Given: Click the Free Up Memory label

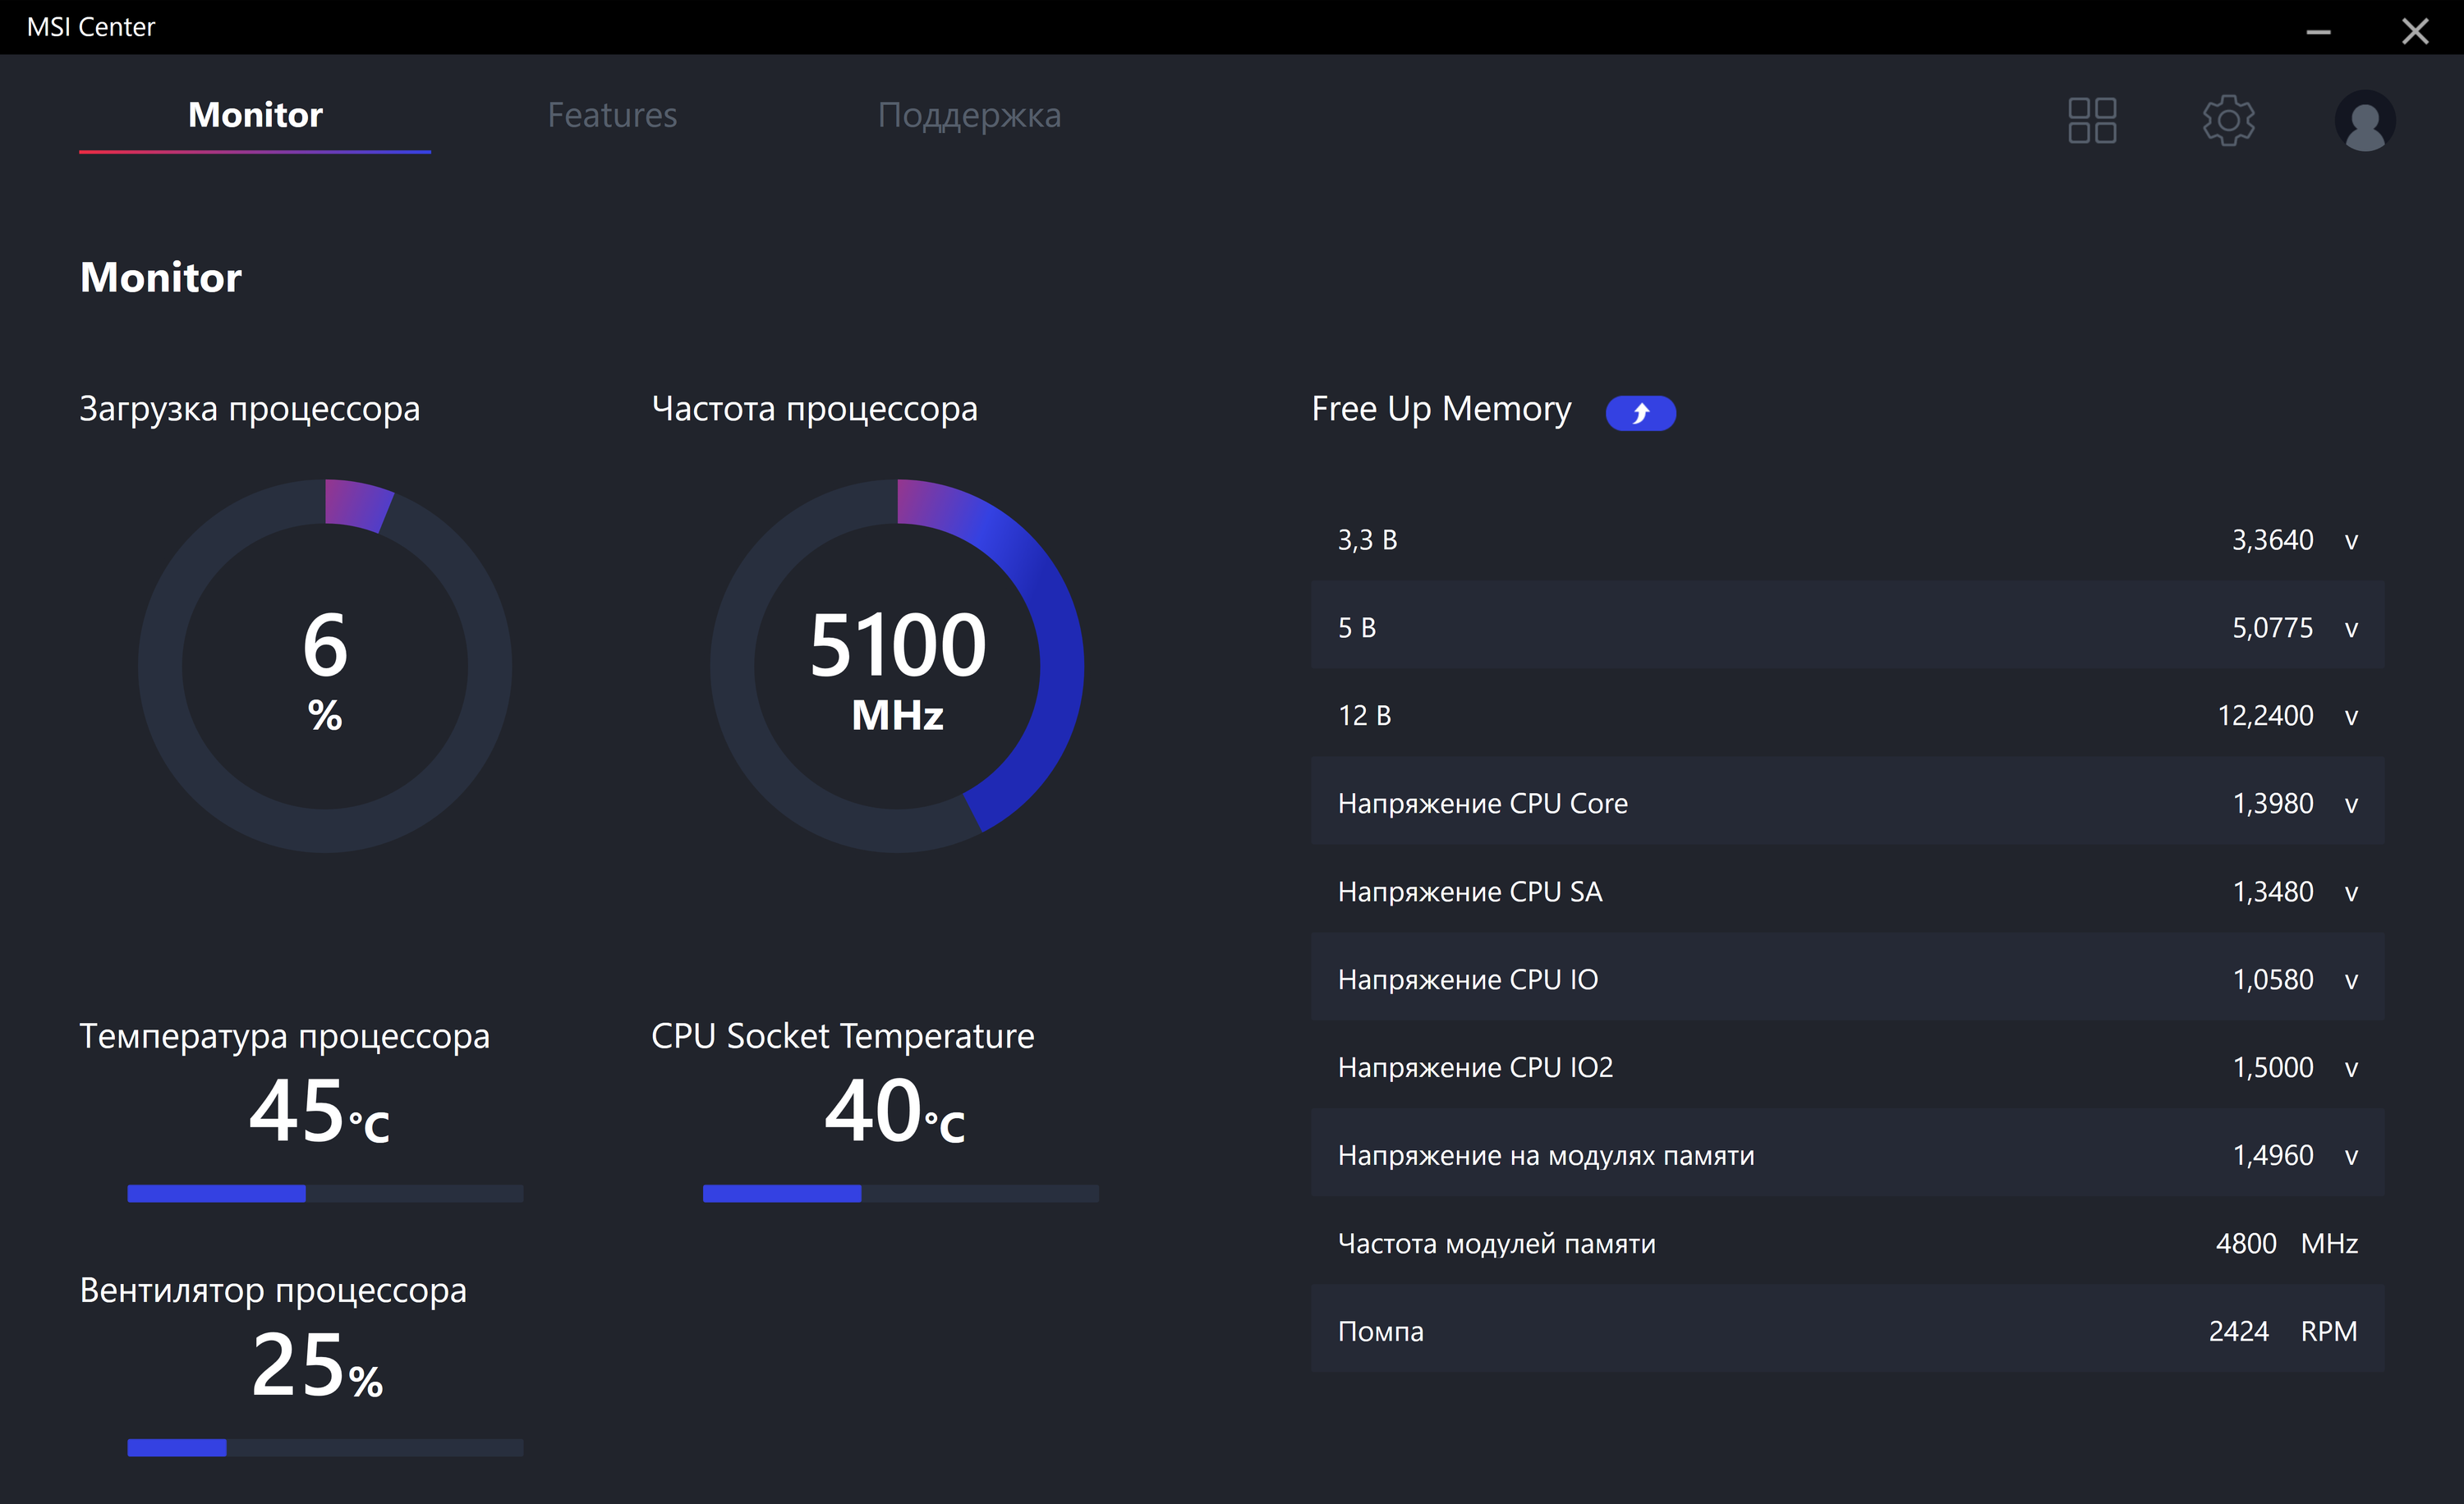Looking at the screenshot, I should tap(1440, 410).
